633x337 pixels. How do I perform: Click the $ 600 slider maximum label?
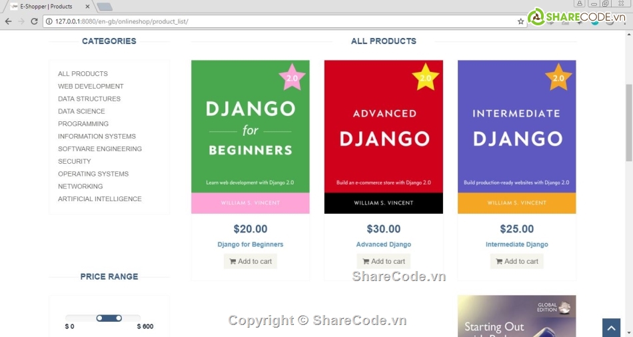(x=145, y=326)
